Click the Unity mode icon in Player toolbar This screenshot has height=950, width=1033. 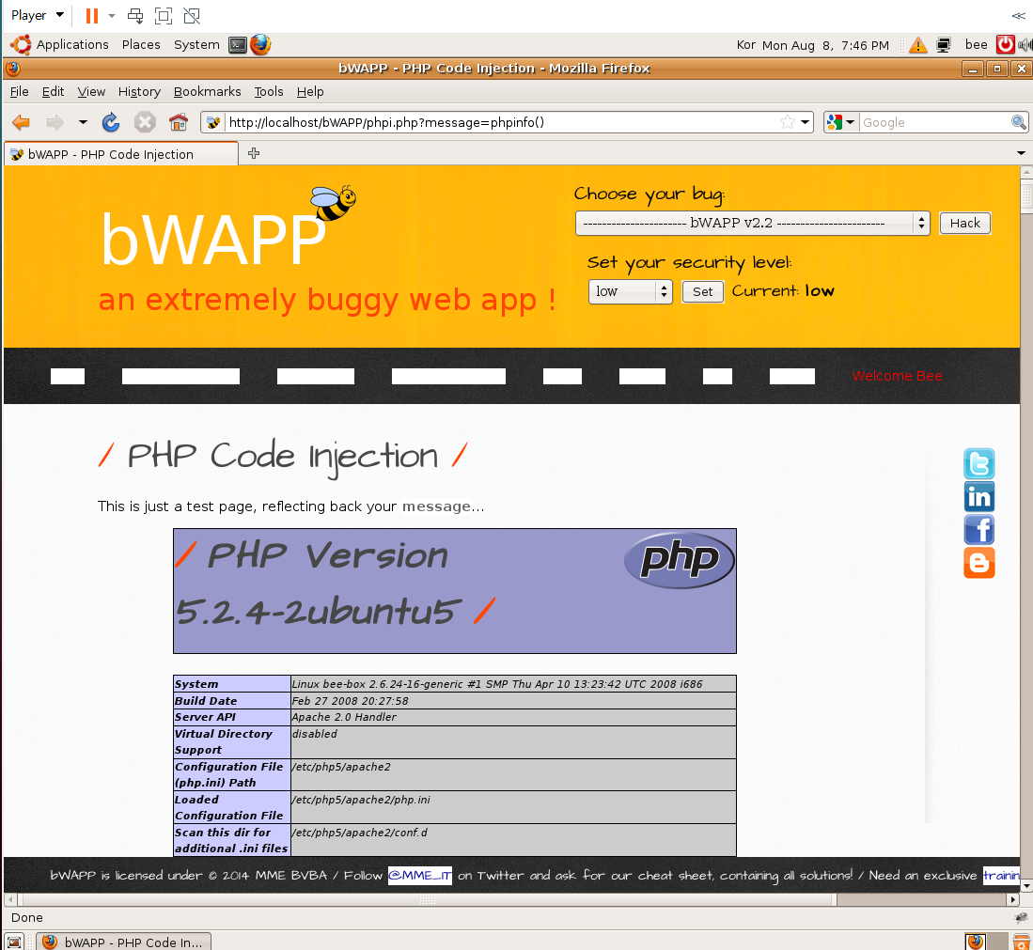pos(192,16)
